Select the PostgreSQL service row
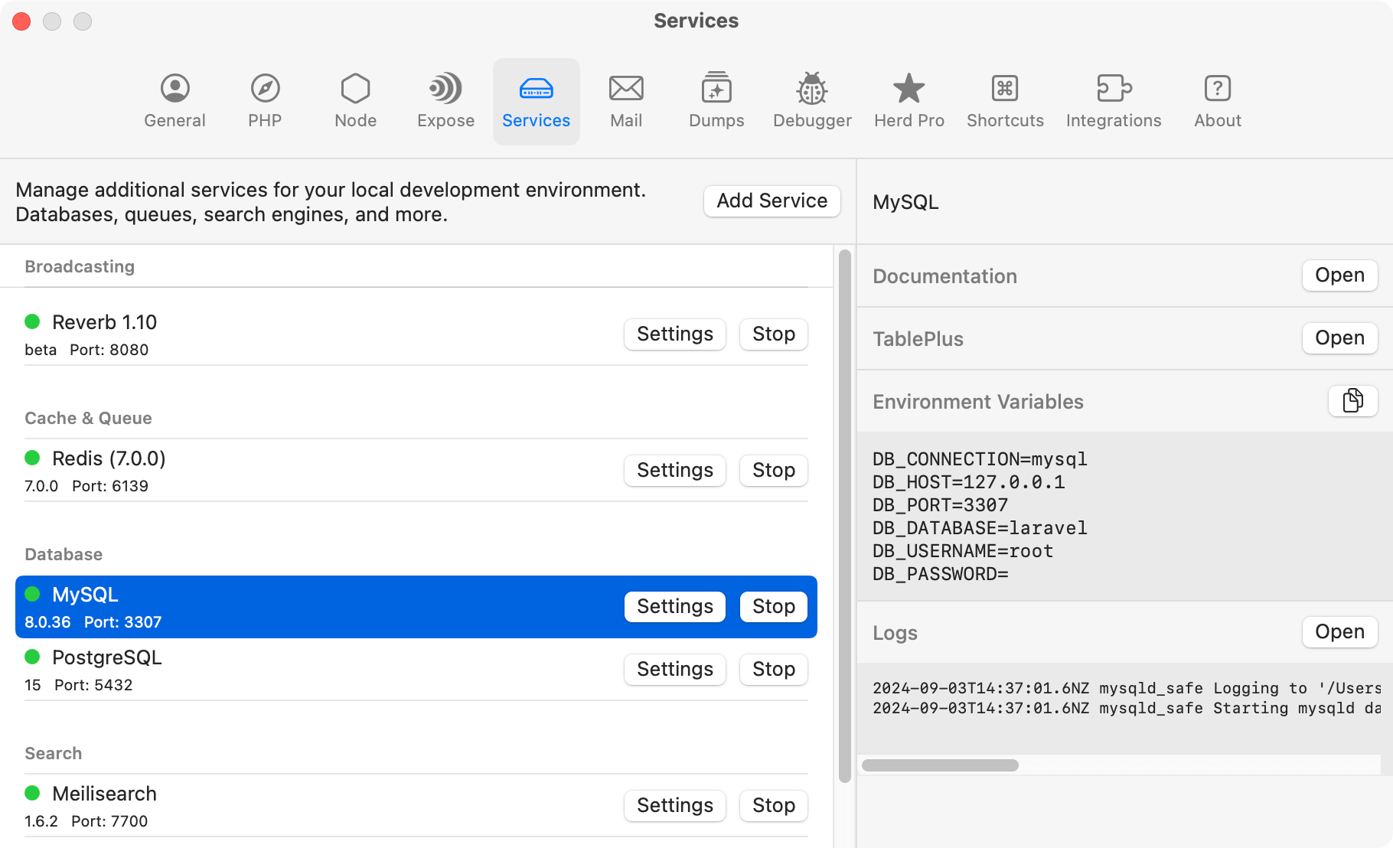 [x=306, y=668]
